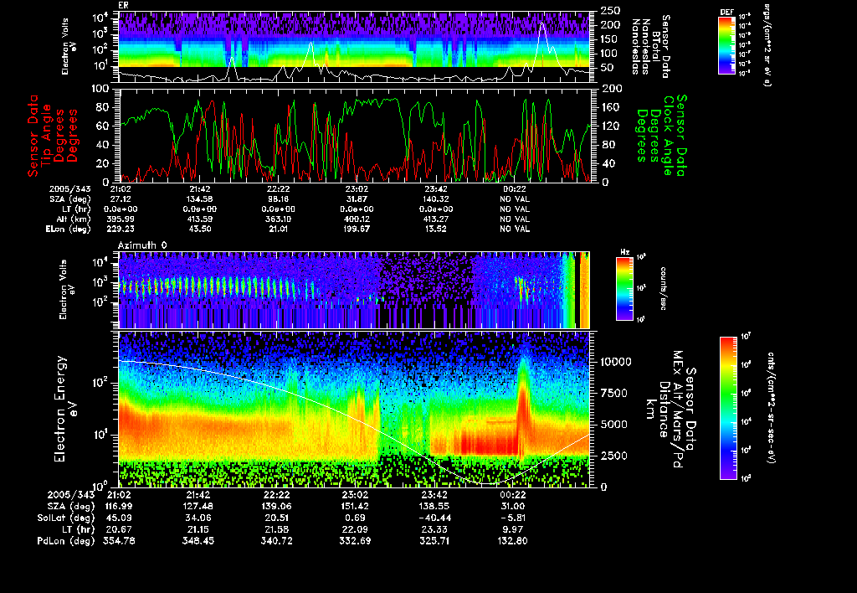Image resolution: width=857 pixels, height=593 pixels.
Task: Click the PdLon value '132.80'
Action: coord(513,541)
